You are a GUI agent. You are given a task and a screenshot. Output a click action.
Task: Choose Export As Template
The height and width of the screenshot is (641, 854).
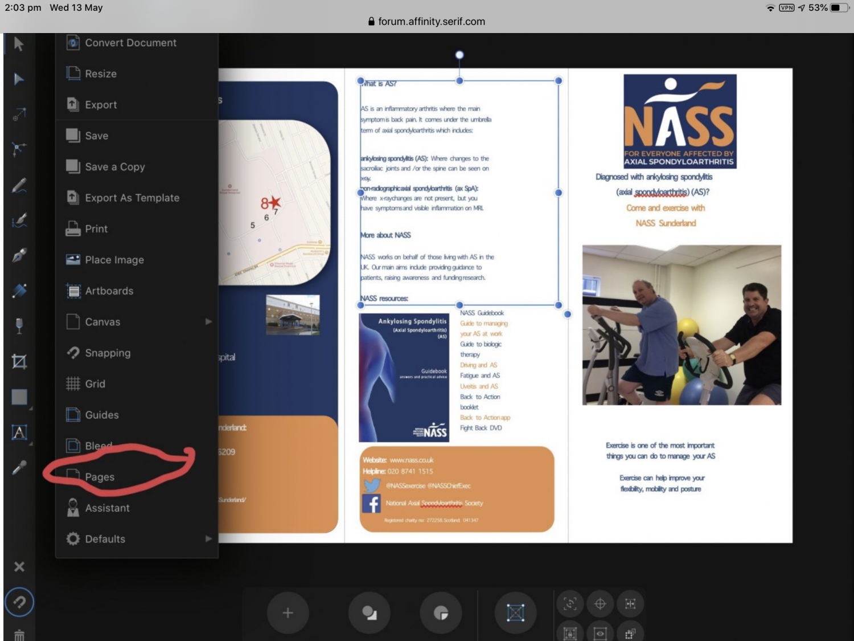point(137,198)
